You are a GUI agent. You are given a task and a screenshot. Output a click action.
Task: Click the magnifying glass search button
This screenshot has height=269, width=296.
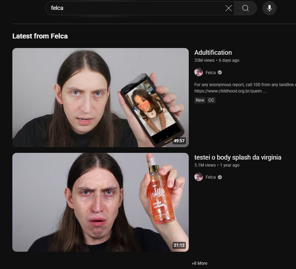pos(246,8)
